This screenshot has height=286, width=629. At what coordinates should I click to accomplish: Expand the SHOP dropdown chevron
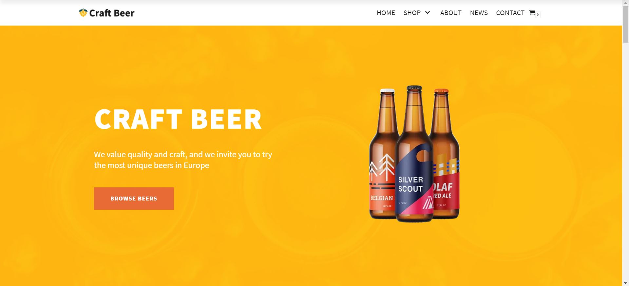tap(428, 12)
